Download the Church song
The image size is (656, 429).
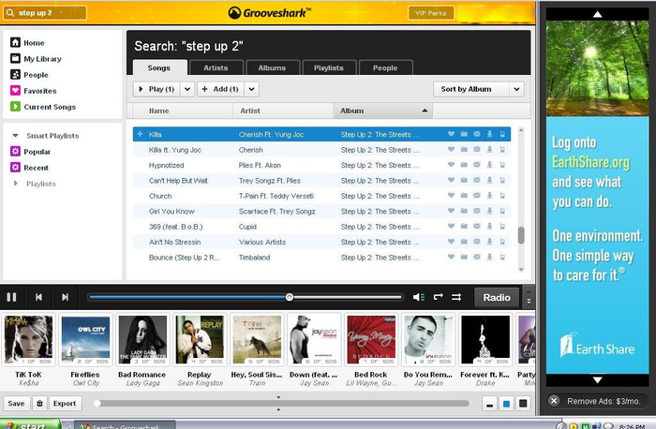click(x=489, y=196)
